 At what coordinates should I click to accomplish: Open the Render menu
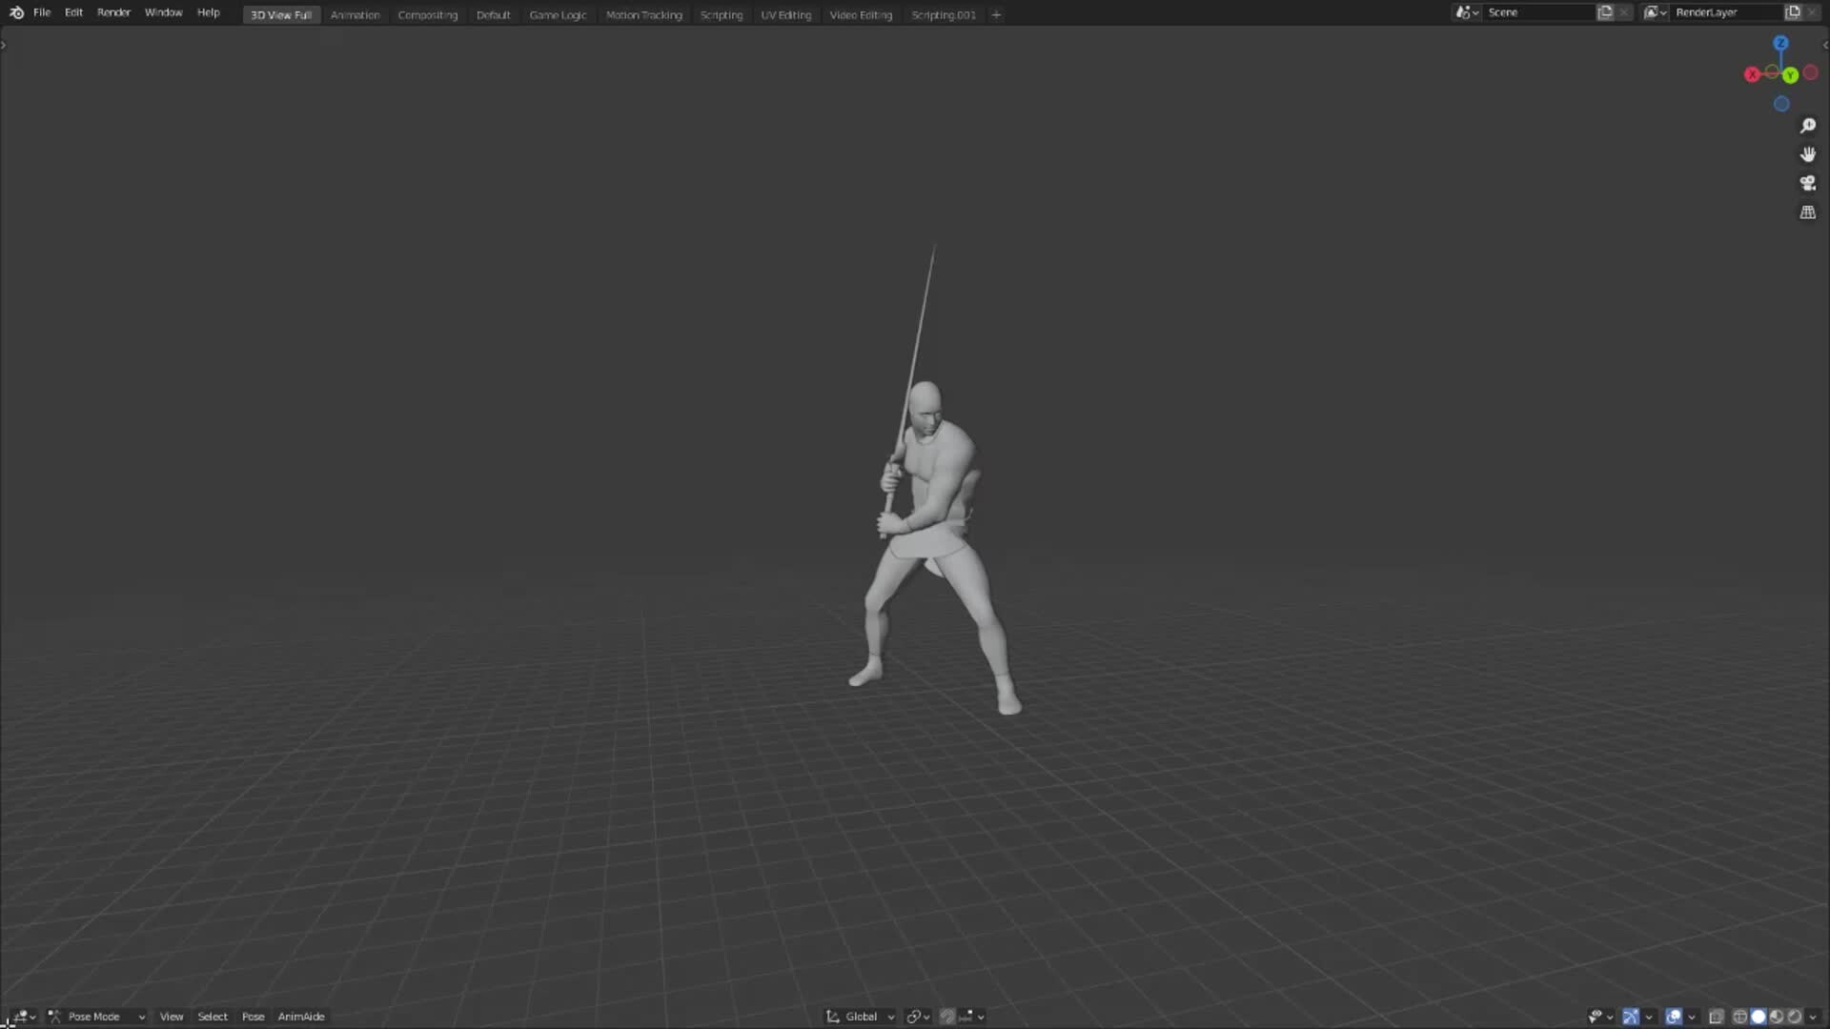(113, 12)
